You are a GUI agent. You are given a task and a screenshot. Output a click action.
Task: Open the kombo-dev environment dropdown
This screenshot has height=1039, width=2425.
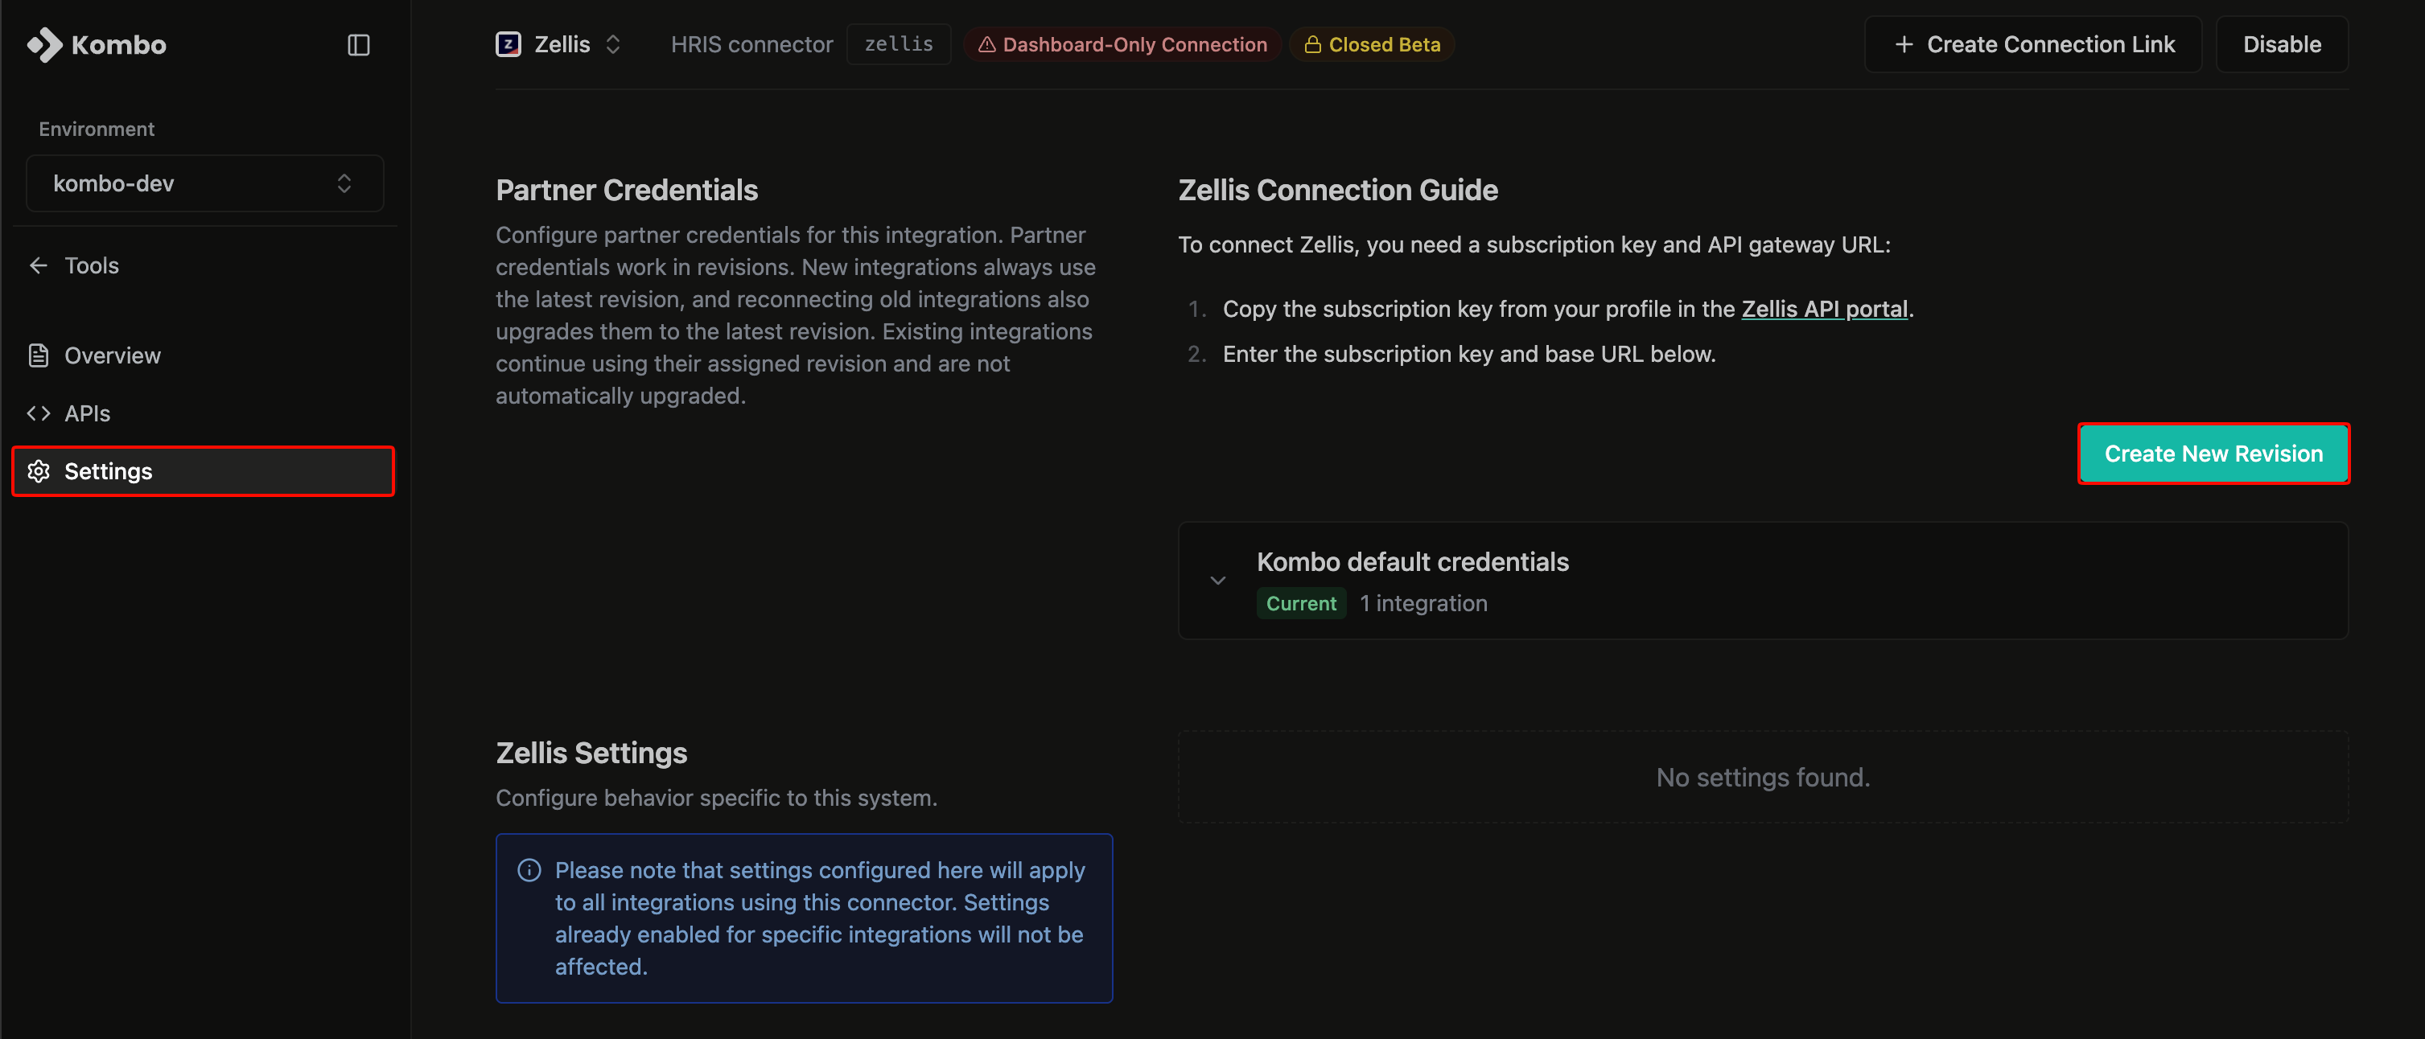pyautogui.click(x=205, y=183)
